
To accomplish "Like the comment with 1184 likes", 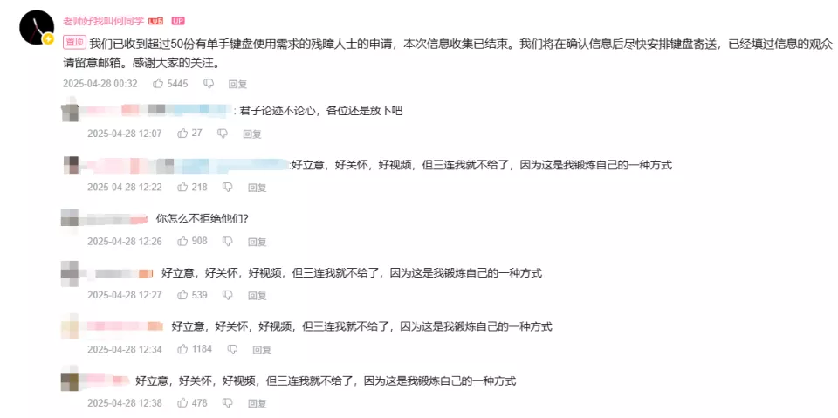I will click(182, 350).
